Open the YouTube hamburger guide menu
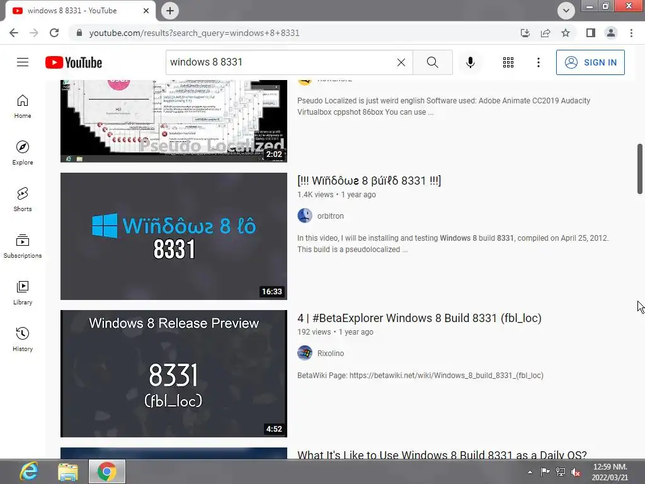This screenshot has height=484, width=645. [23, 62]
